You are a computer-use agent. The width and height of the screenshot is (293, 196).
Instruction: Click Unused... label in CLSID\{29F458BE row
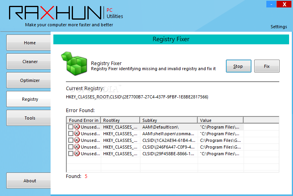tap(90, 154)
